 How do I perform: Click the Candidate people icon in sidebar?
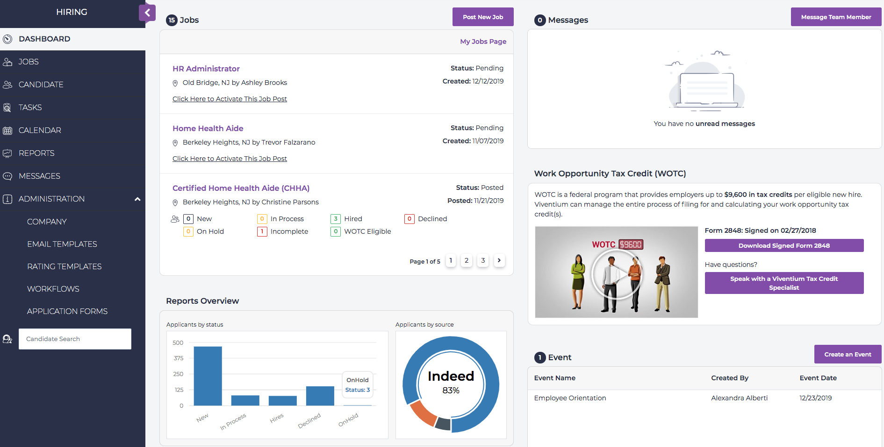(7, 85)
